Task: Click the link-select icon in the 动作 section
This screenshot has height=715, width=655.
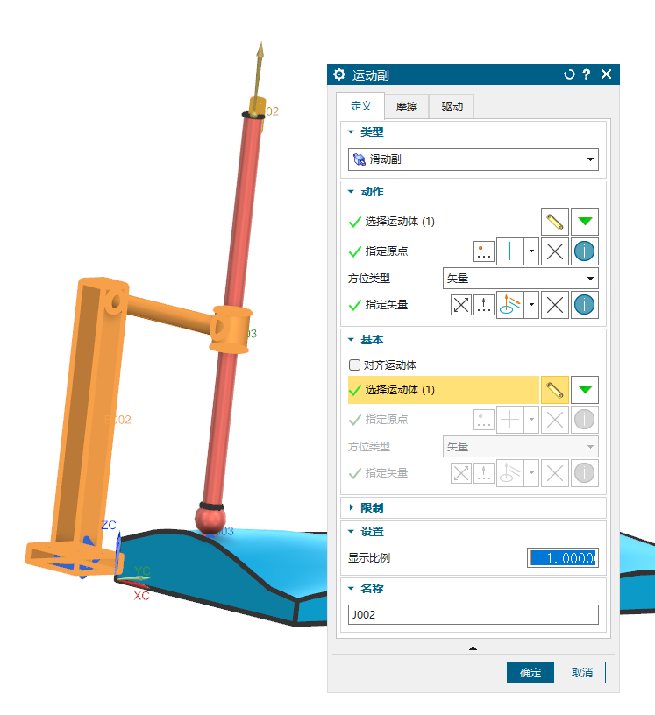Action: (553, 222)
